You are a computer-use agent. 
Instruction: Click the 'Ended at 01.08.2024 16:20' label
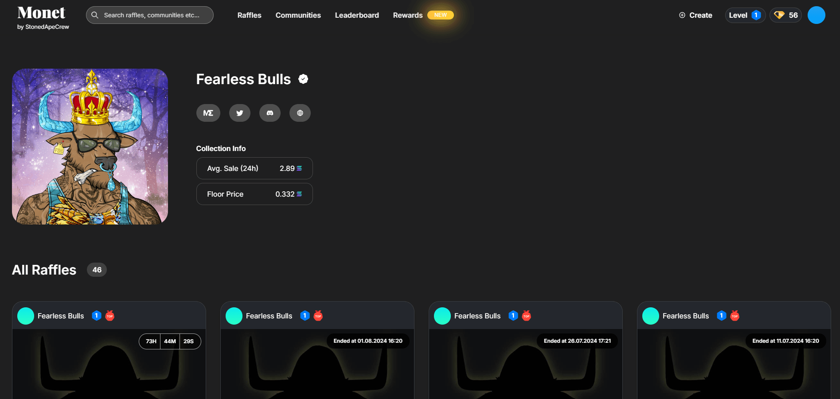(368, 341)
